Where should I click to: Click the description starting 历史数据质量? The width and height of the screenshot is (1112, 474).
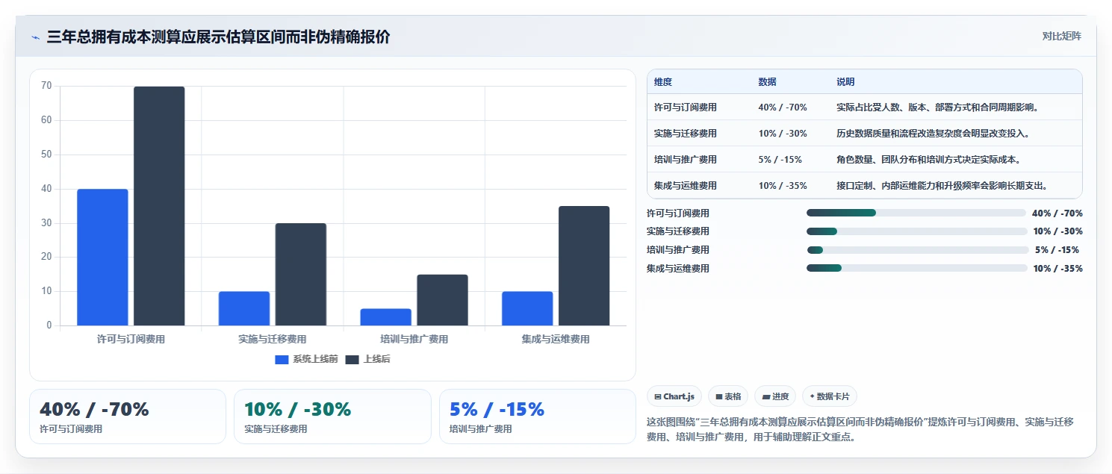(x=934, y=134)
